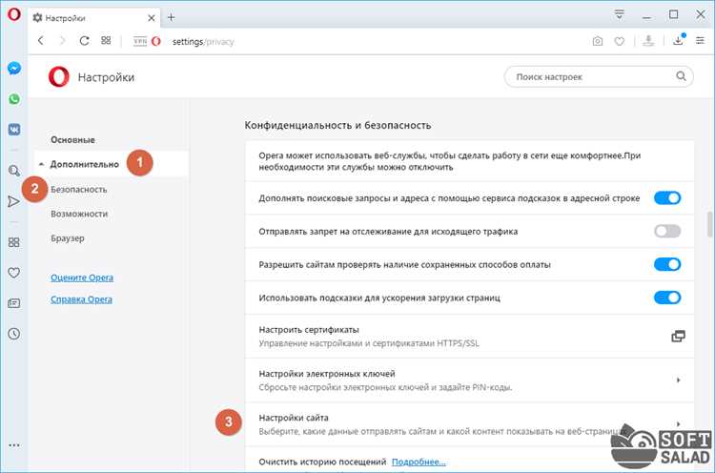The height and width of the screenshot is (473, 715).
Task: Open personal news icon in sidebar
Action: [14, 303]
